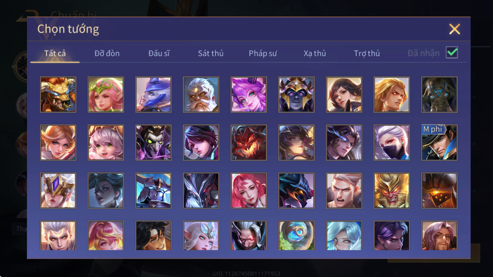493x277 pixels.
Task: Show the 'Pháp sư' heroes tab
Action: (x=263, y=53)
